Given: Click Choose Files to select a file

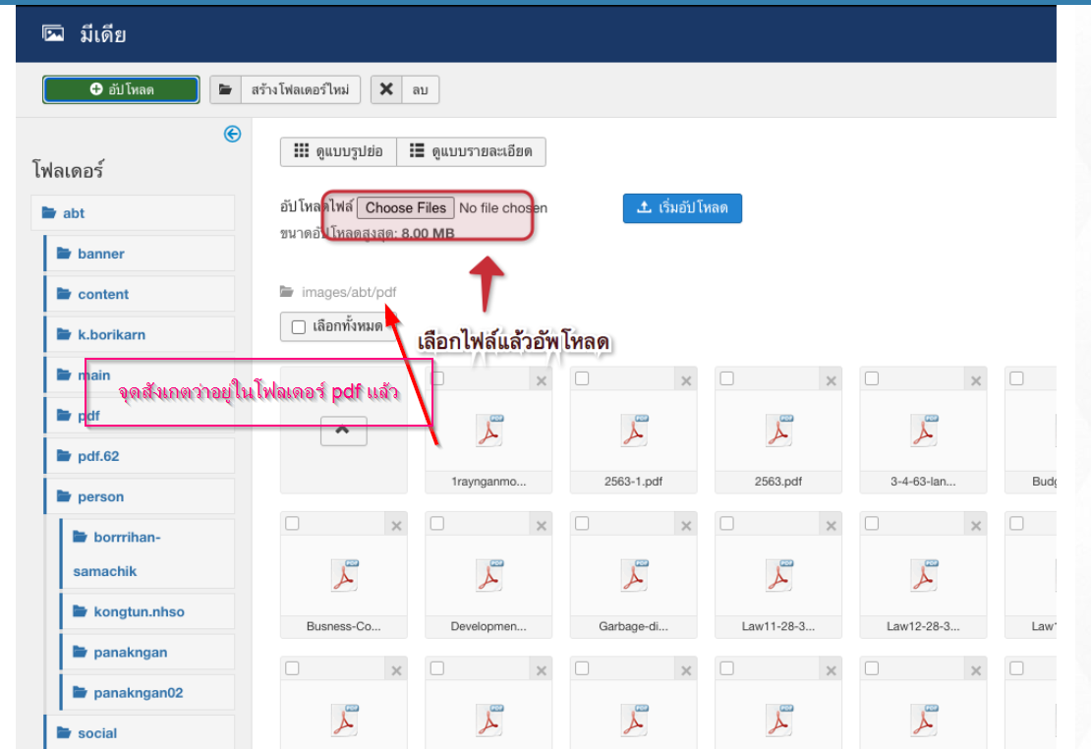Looking at the screenshot, I should point(406,207).
